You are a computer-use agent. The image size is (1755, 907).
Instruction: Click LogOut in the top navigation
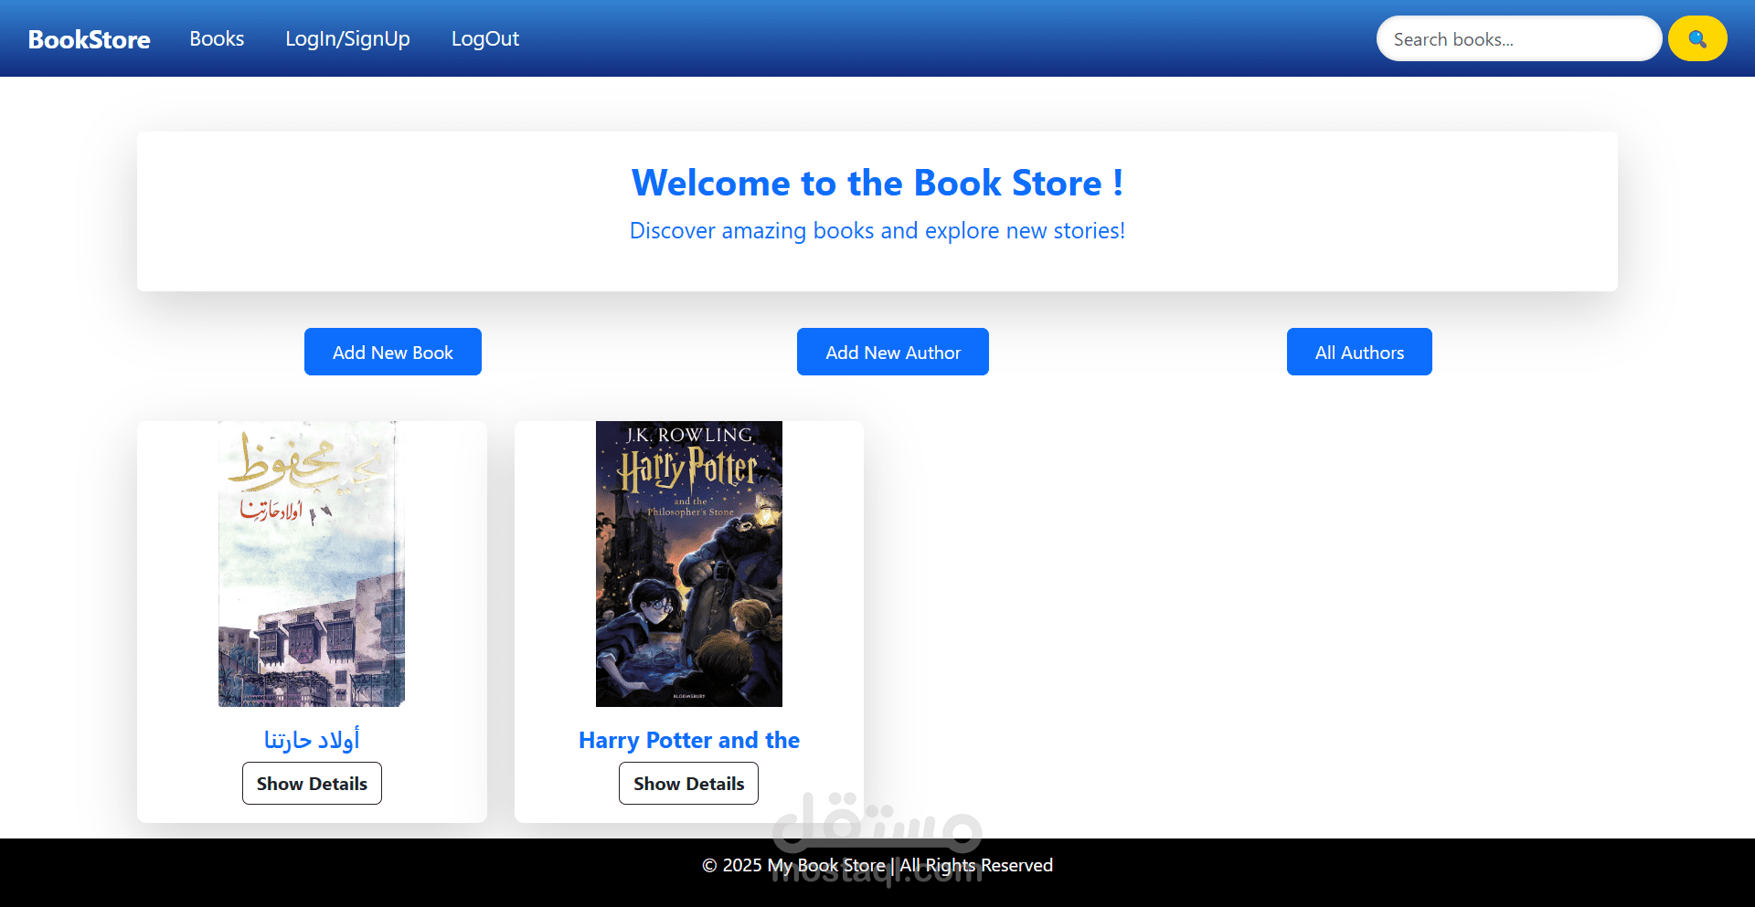(485, 38)
